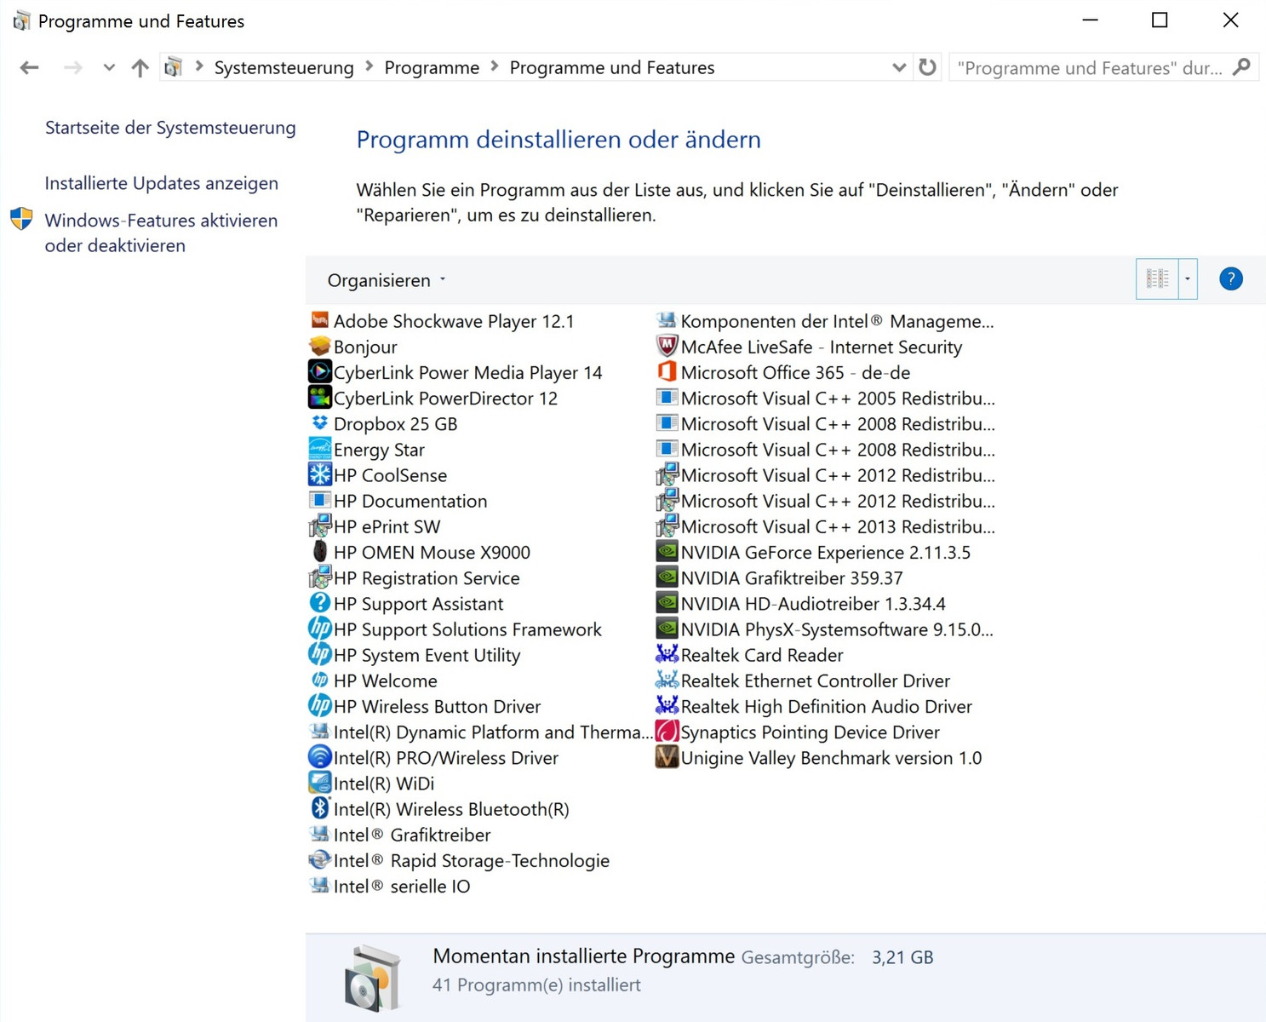Image resolution: width=1266 pixels, height=1022 pixels.
Task: Open Startseite der Systemsteuerung link
Action: point(170,128)
